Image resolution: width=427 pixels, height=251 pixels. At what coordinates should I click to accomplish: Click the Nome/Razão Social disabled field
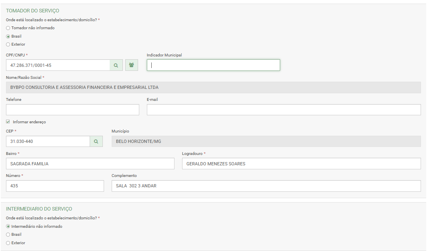(x=213, y=88)
